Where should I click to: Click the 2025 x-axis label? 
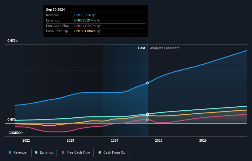click(159, 141)
